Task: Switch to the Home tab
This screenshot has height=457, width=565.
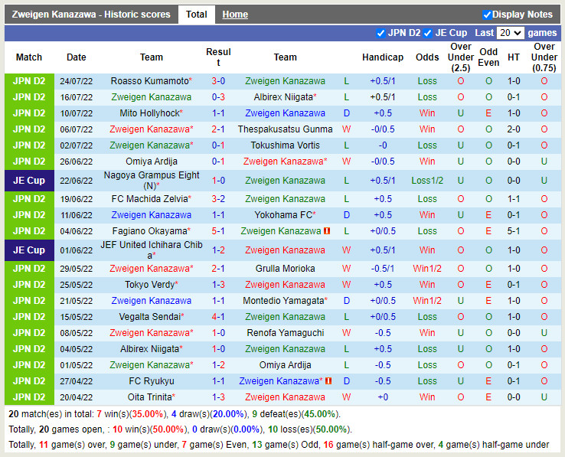Action: (235, 15)
